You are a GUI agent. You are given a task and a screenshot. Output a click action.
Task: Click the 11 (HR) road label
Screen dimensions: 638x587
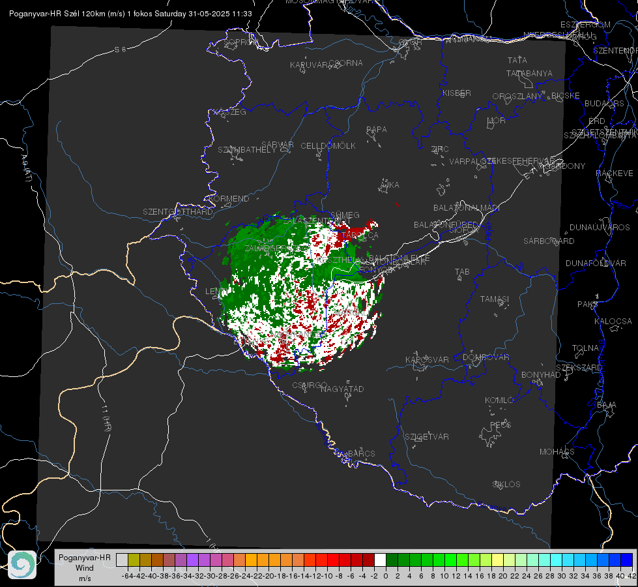click(x=106, y=418)
